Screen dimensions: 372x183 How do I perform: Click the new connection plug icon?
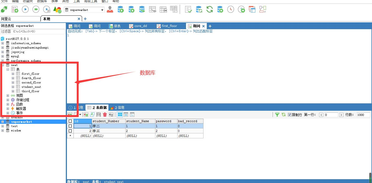4,10
